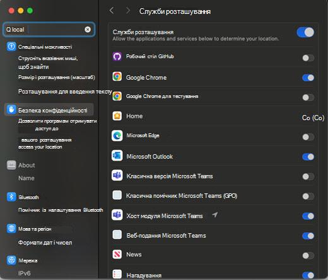Screen dimensions: 328x280
Task: Clear the search field with the X button
Action: click(88, 29)
